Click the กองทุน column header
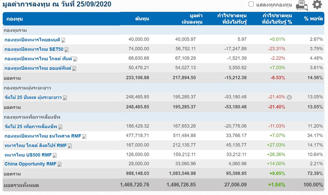This screenshot has width=328, height=195. [14, 19]
